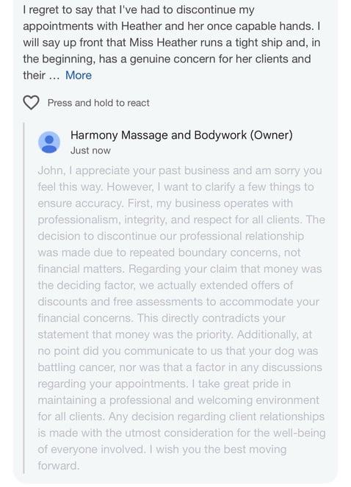This screenshot has height=487, width=351.
Task: Tap the 'Press and hold to react' label
Action: point(98,103)
